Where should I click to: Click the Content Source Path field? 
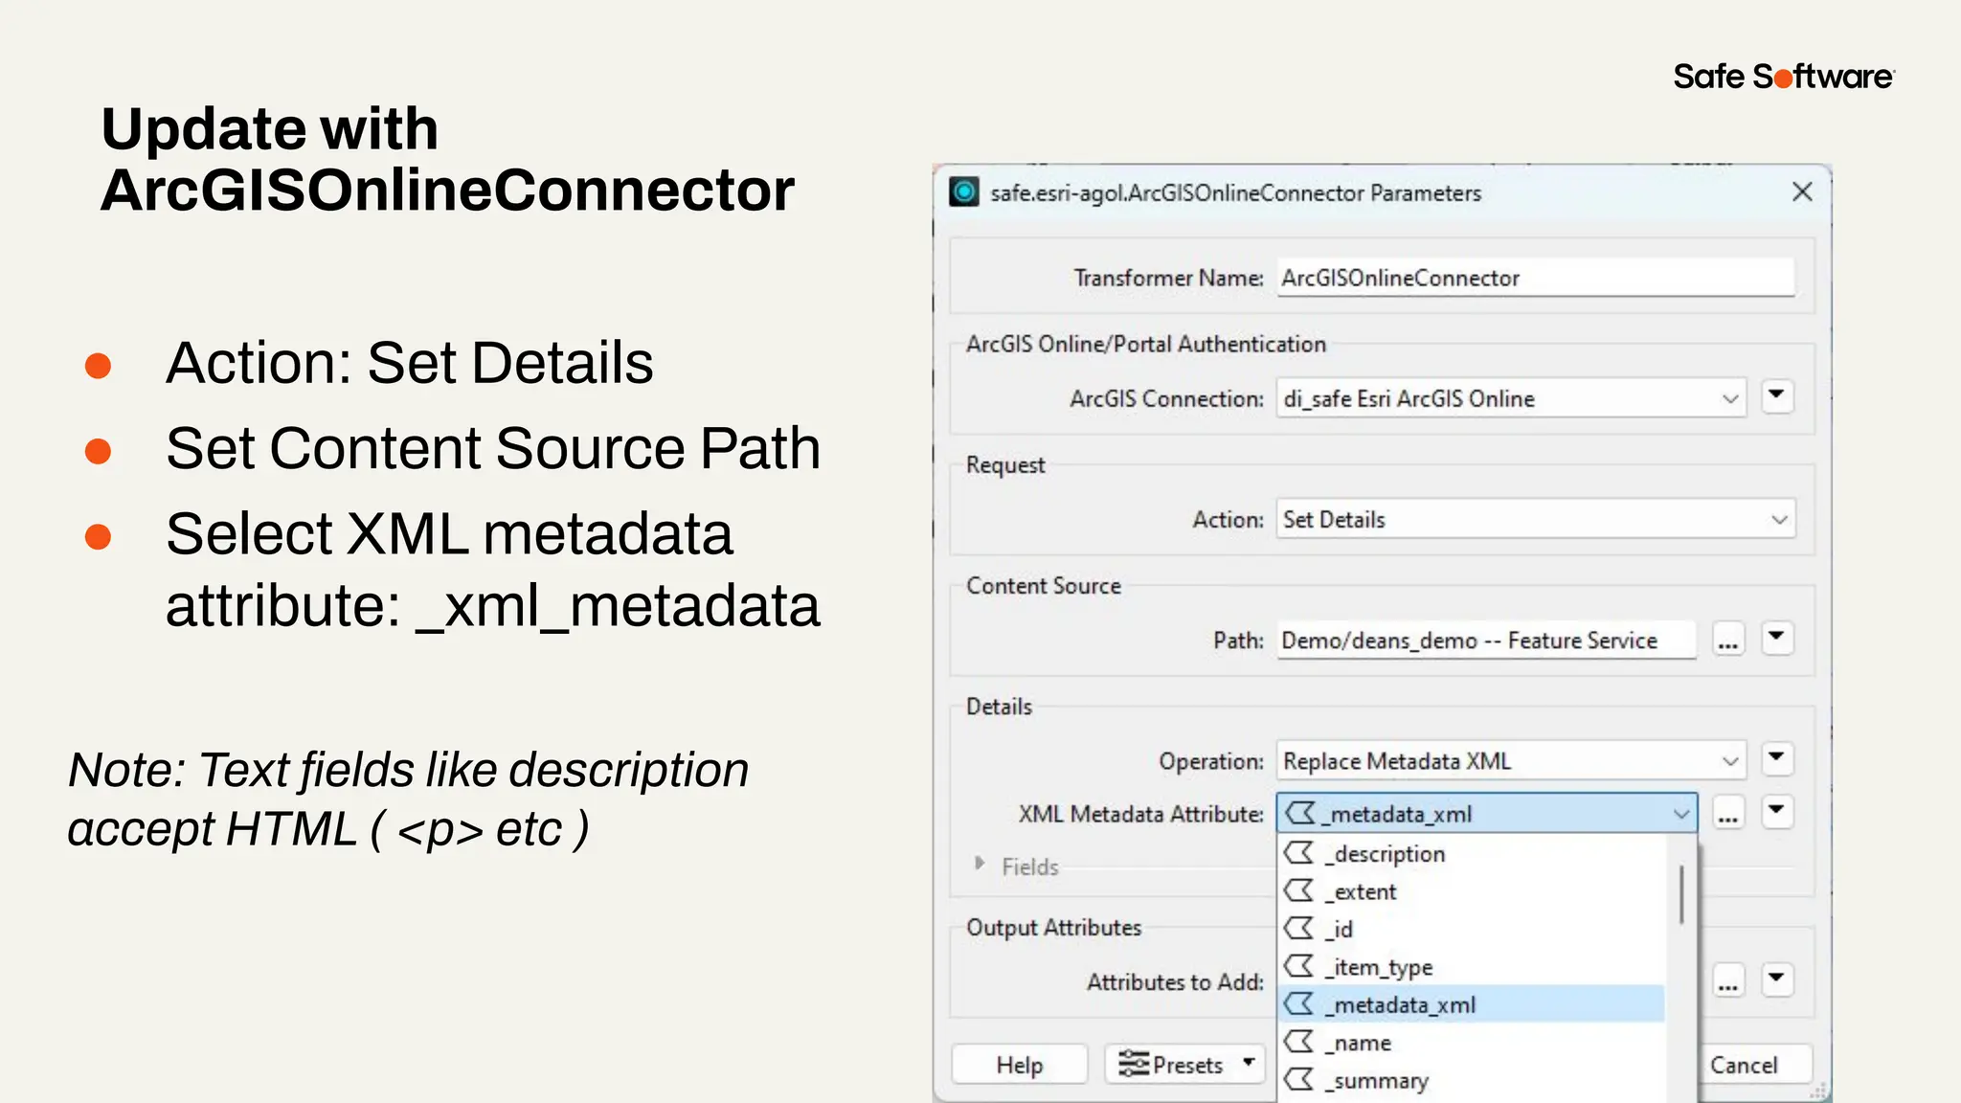1486,640
